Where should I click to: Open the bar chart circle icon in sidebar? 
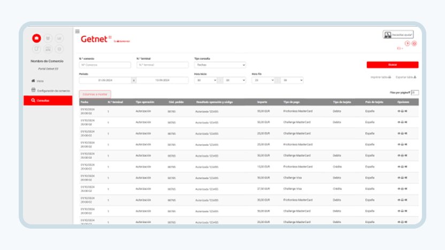pos(59,38)
